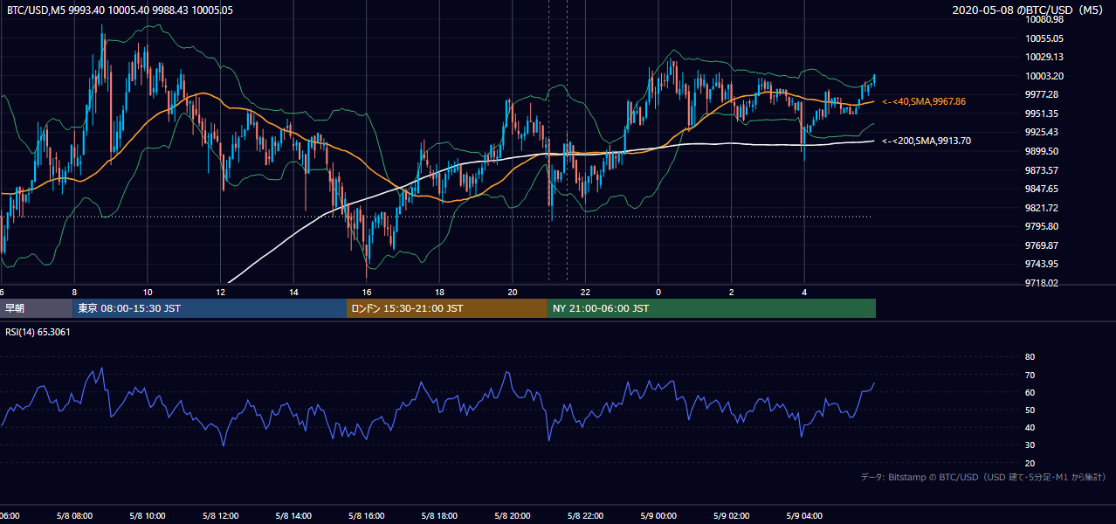
Task: Click price axis label 9769.87
Action: tap(1042, 245)
